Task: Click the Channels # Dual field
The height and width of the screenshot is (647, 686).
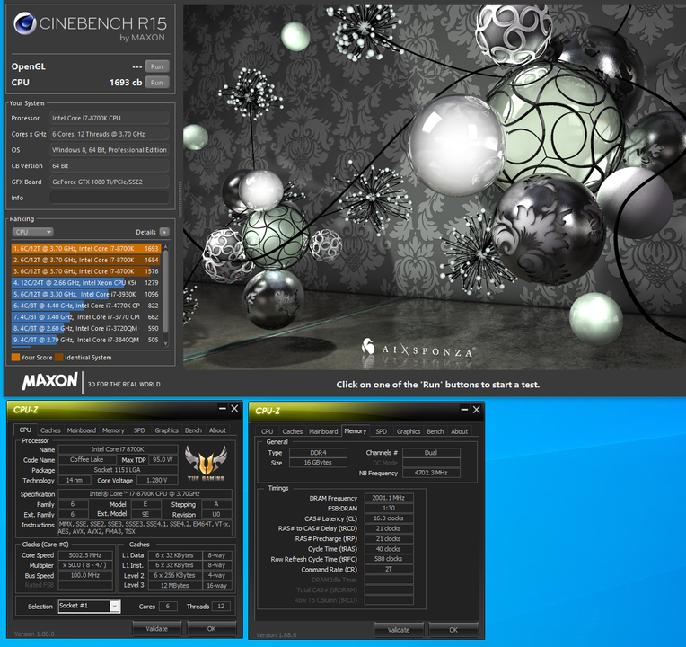Action: [x=431, y=453]
